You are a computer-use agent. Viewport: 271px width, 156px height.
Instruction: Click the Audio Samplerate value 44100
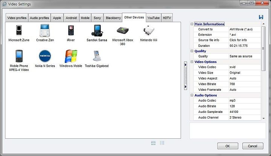245,112
